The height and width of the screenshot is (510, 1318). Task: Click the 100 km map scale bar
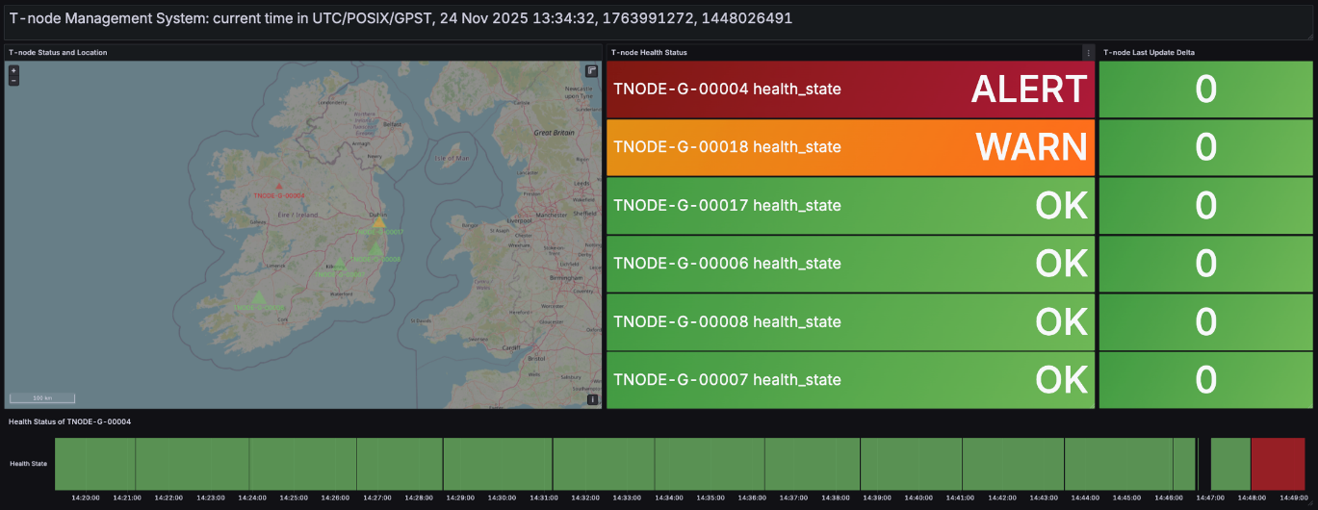(x=42, y=397)
